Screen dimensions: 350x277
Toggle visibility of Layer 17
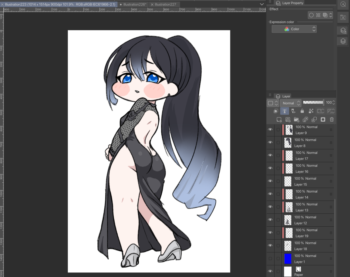pyautogui.click(x=270, y=155)
